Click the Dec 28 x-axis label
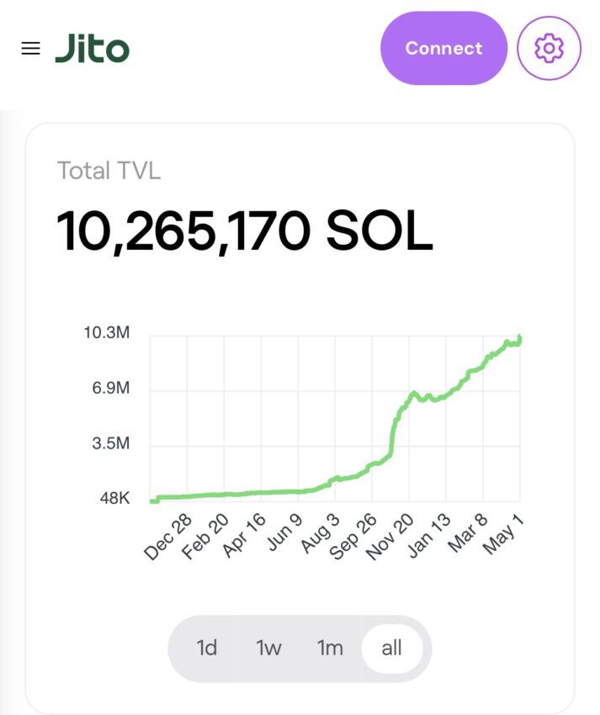This screenshot has width=600, height=715. pyautogui.click(x=168, y=537)
